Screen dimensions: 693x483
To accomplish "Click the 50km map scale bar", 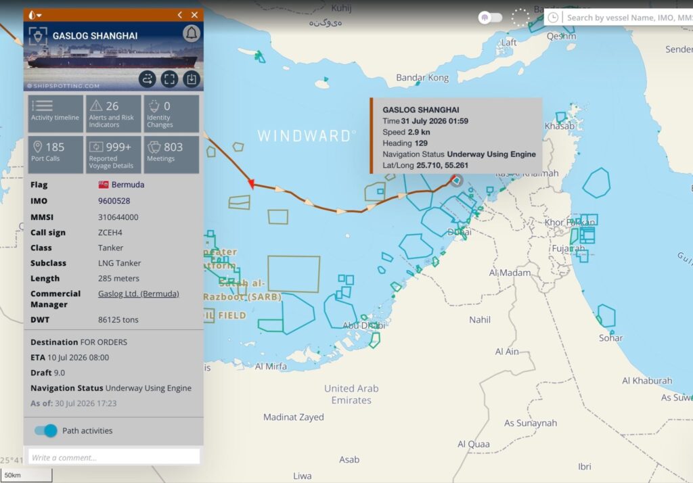I will tap(26, 475).
